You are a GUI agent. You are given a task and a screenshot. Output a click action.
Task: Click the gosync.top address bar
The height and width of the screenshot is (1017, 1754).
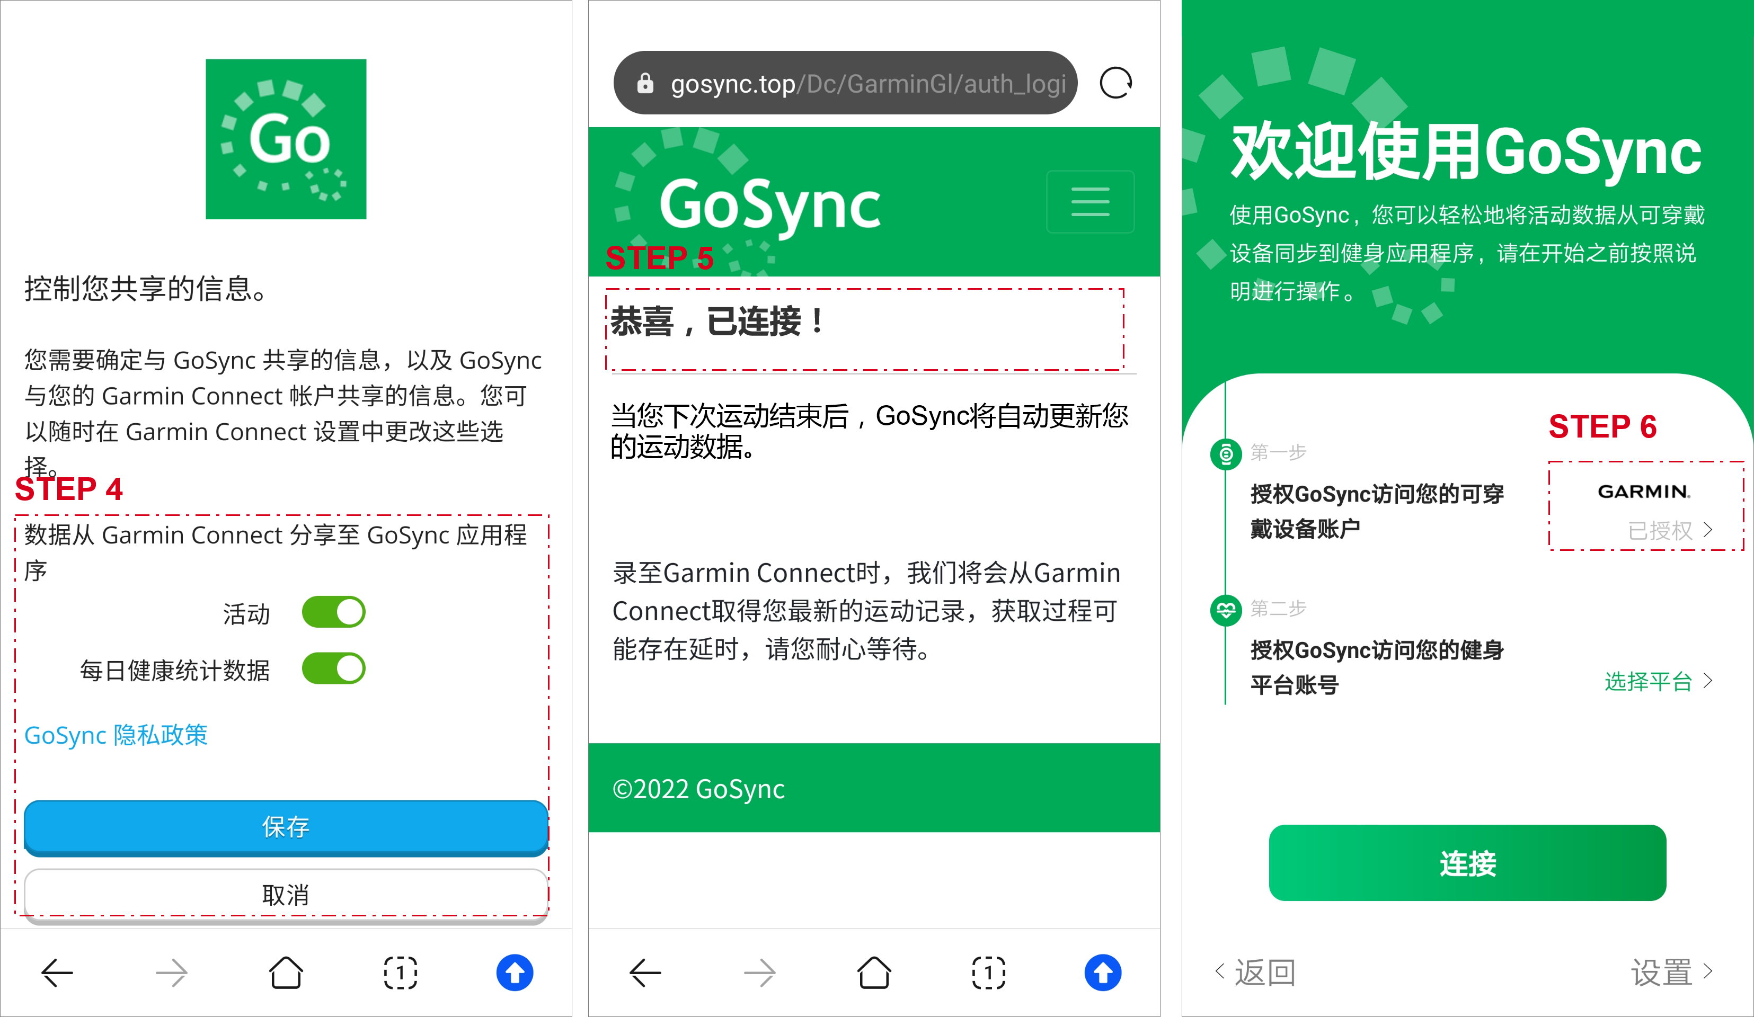coord(845,83)
